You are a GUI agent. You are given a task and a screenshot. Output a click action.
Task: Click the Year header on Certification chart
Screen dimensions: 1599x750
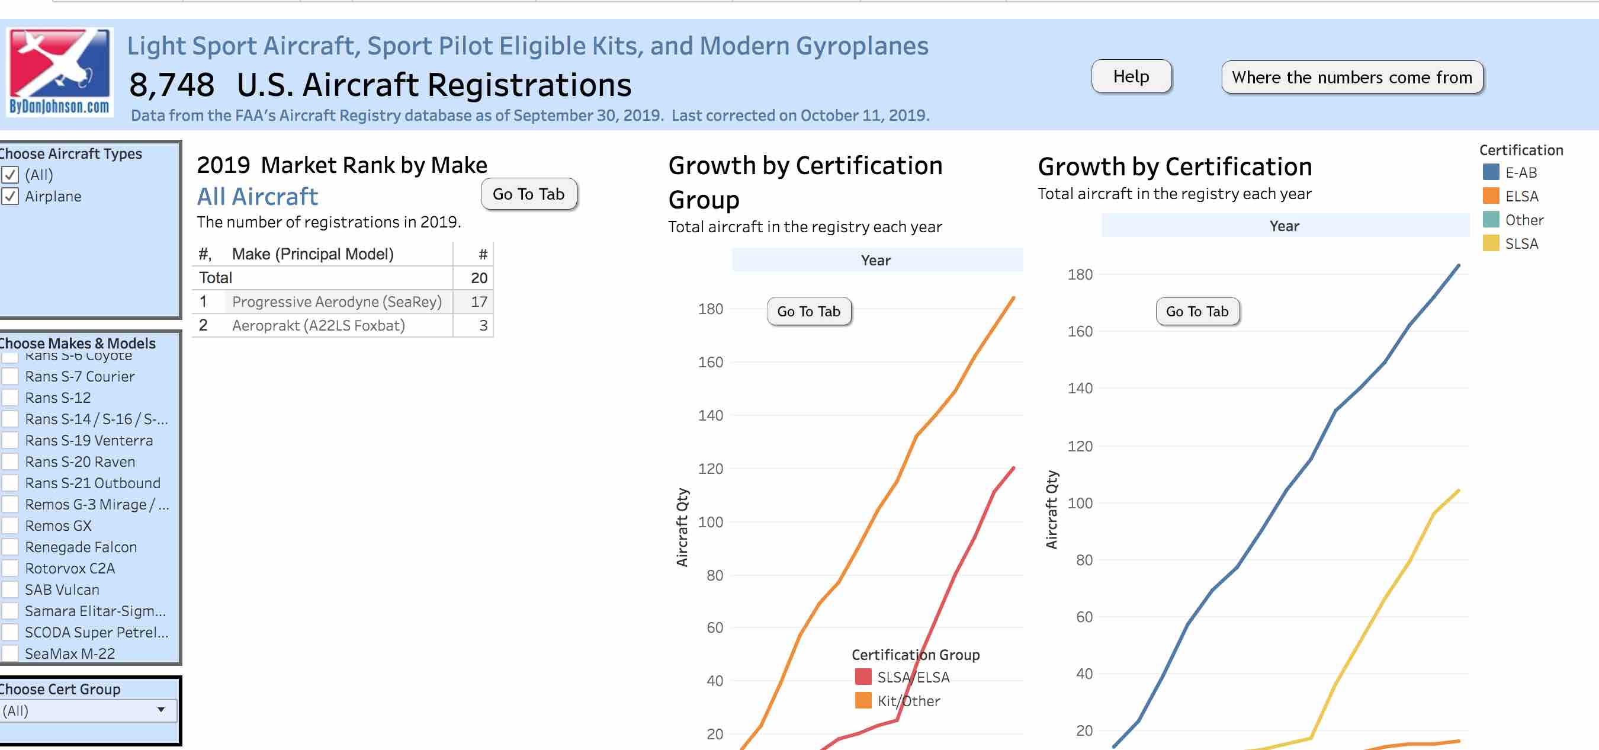point(1284,226)
